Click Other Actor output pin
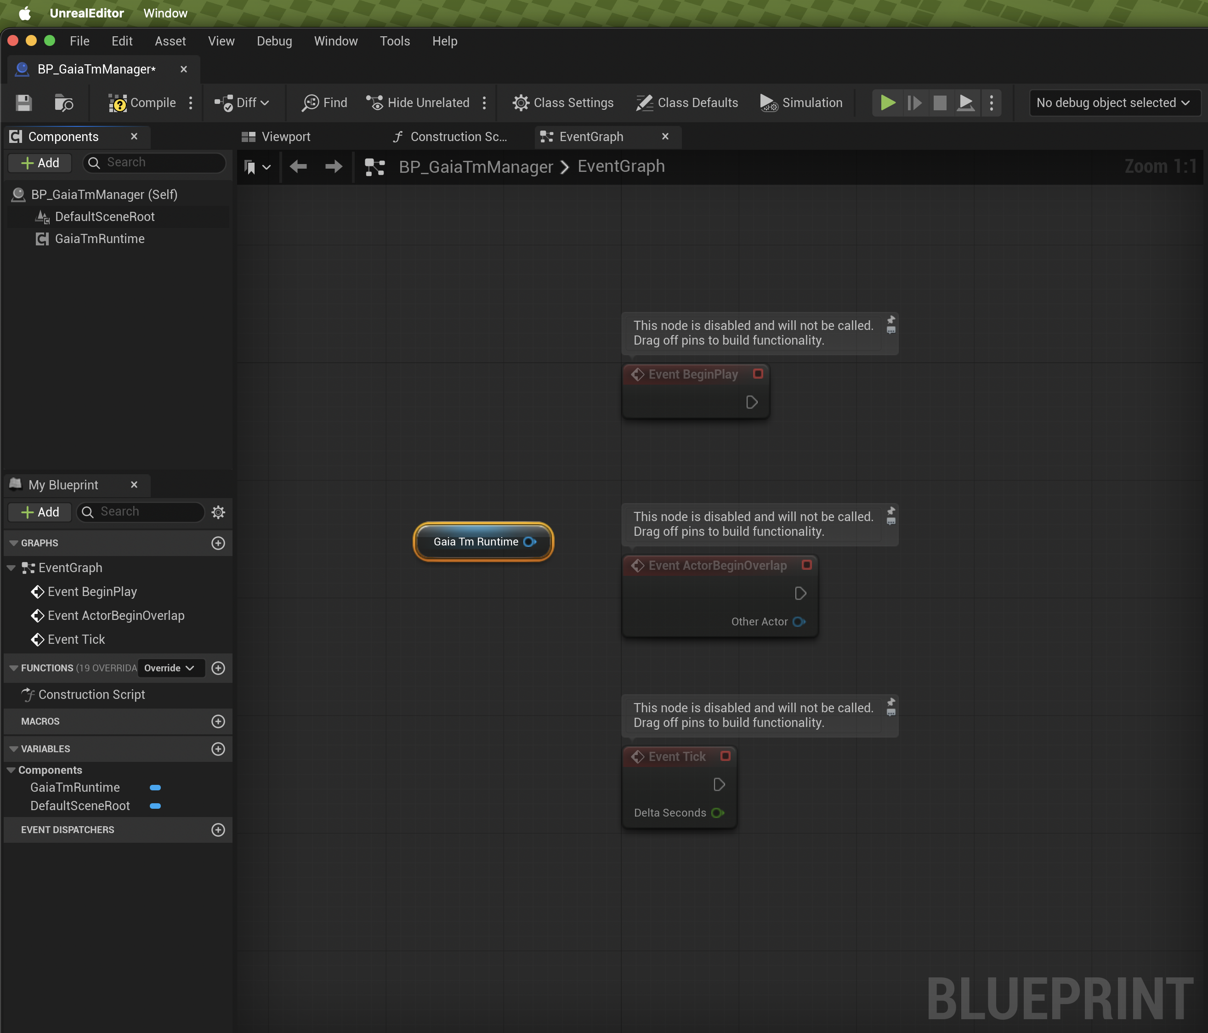Screen dimensions: 1208x1033 (x=800, y=622)
